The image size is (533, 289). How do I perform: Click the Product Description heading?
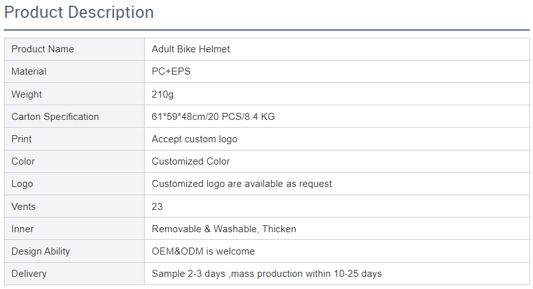(x=79, y=13)
